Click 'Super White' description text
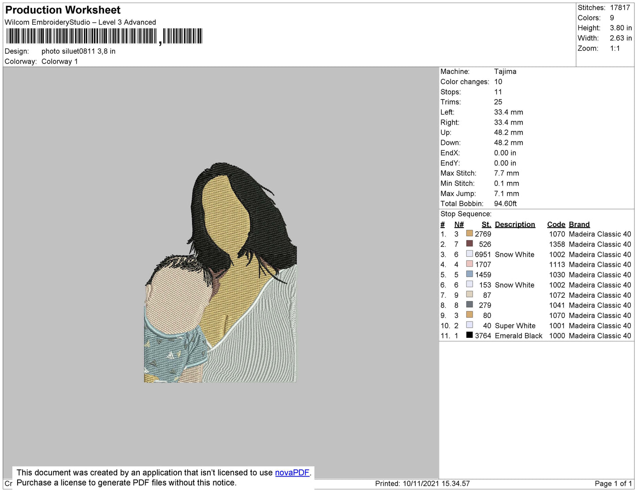 coord(515,326)
